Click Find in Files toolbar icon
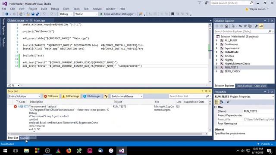 [141, 14]
